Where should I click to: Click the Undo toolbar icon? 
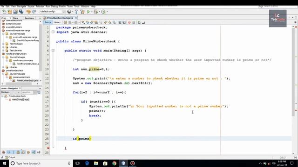point(28,12)
